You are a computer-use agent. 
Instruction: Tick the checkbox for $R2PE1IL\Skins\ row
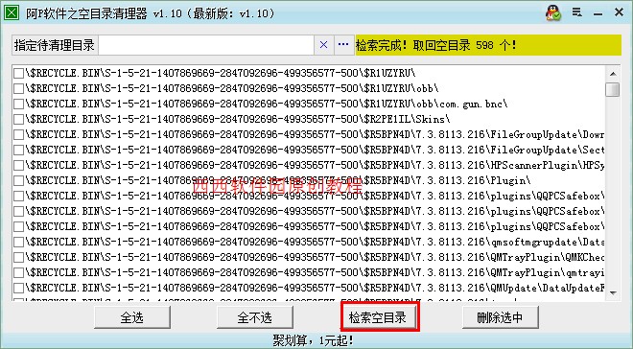18,120
